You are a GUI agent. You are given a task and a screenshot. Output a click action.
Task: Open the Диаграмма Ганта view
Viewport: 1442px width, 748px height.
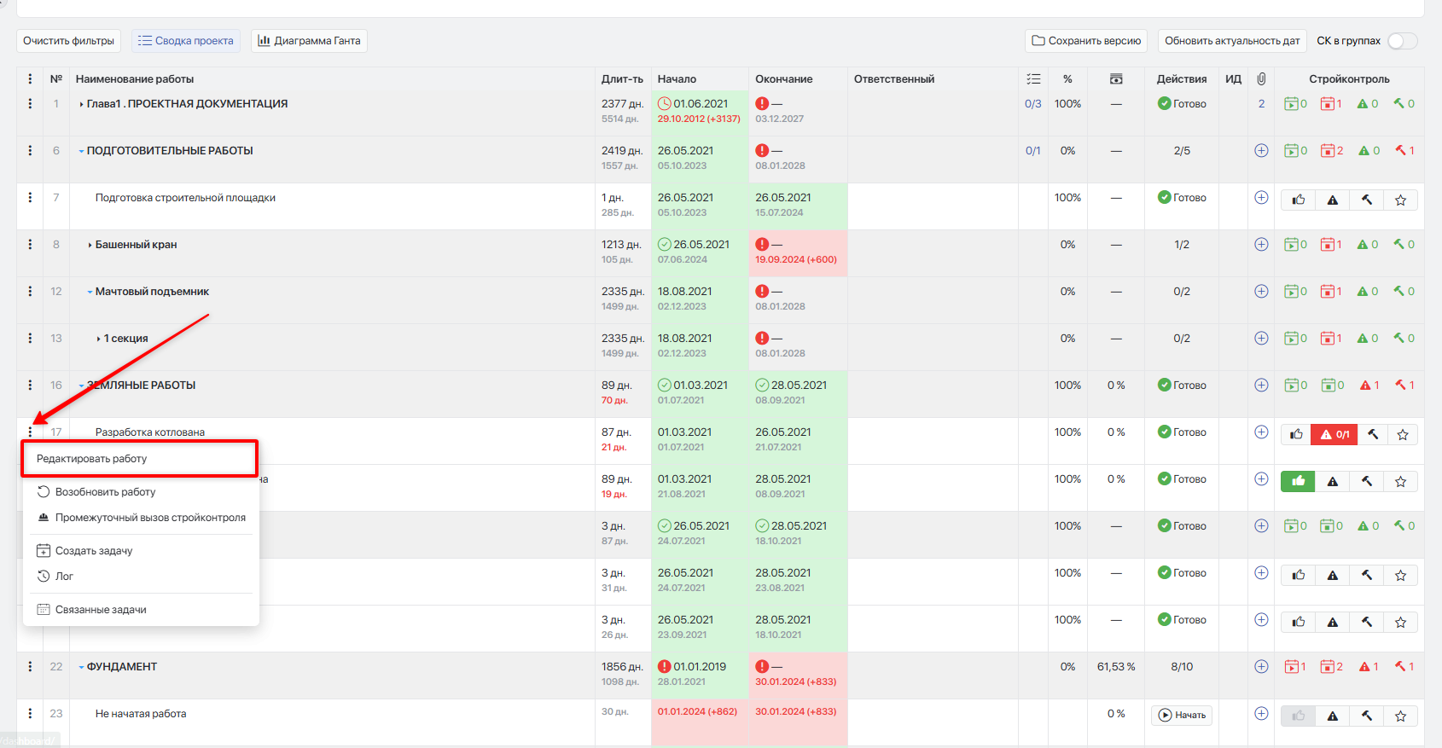tap(309, 41)
